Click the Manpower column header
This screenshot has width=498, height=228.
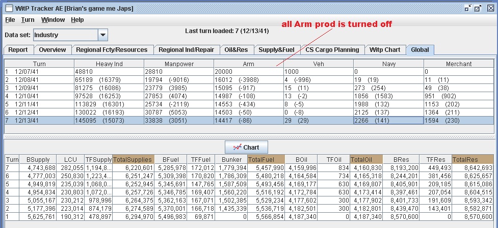tap(179, 64)
